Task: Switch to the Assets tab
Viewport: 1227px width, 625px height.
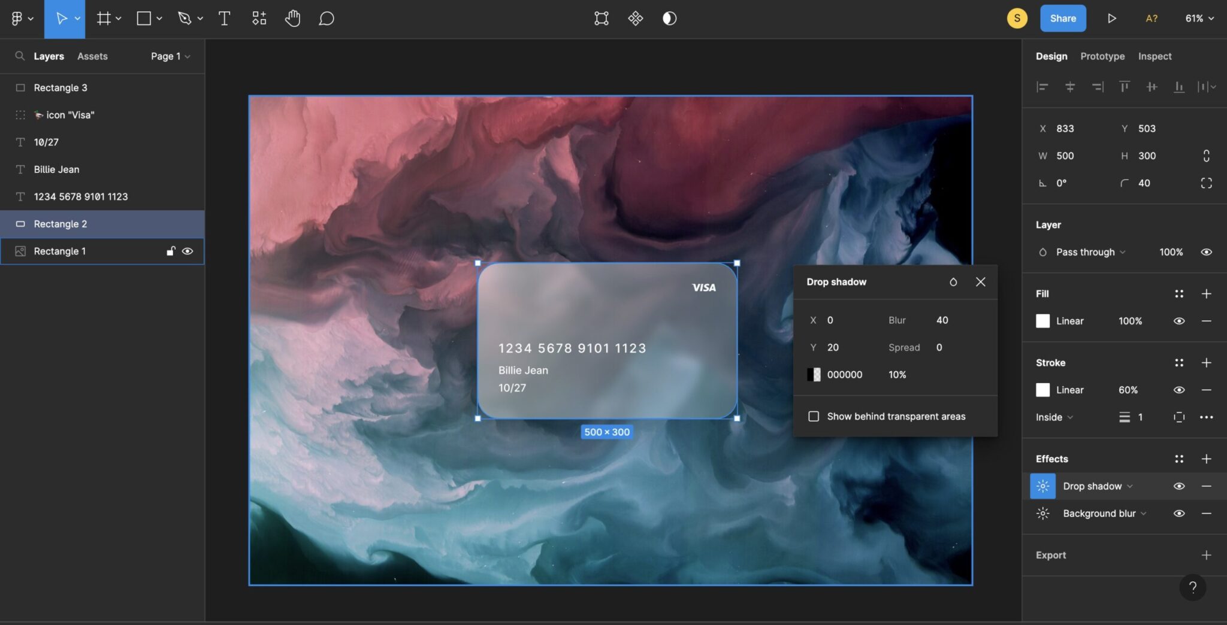Action: pyautogui.click(x=92, y=56)
